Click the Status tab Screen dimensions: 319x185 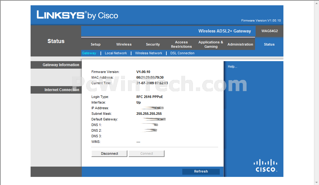[269, 44]
